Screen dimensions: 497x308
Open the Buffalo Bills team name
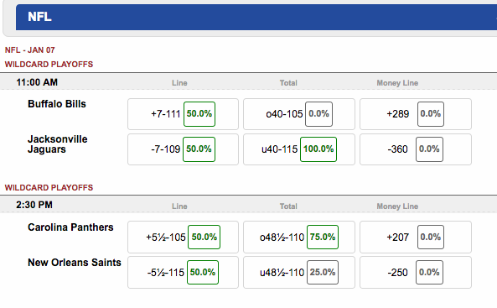(57, 104)
